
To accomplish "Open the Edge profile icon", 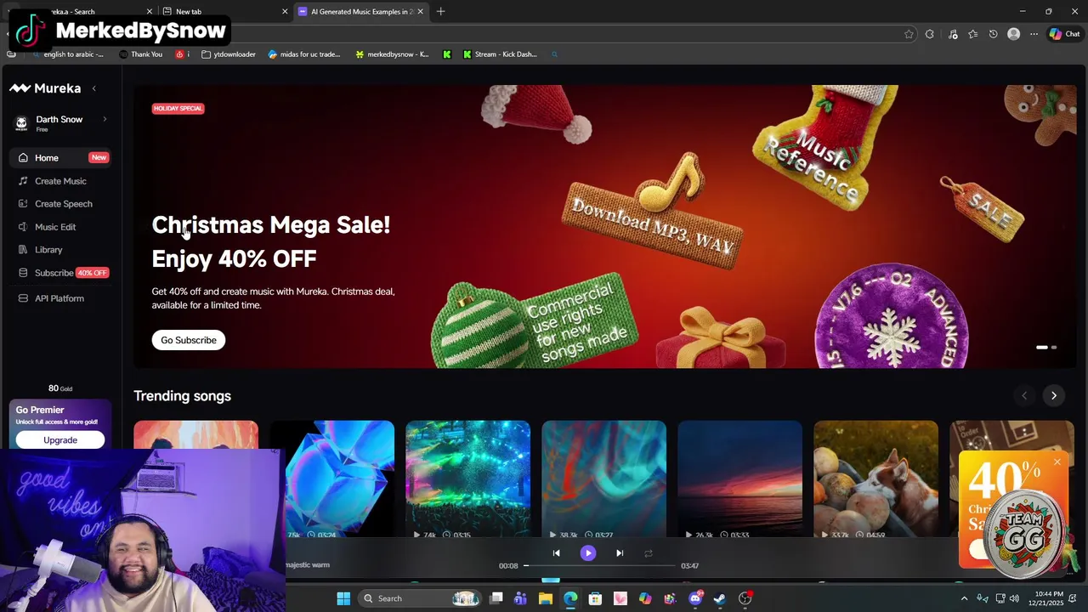I will [1013, 34].
